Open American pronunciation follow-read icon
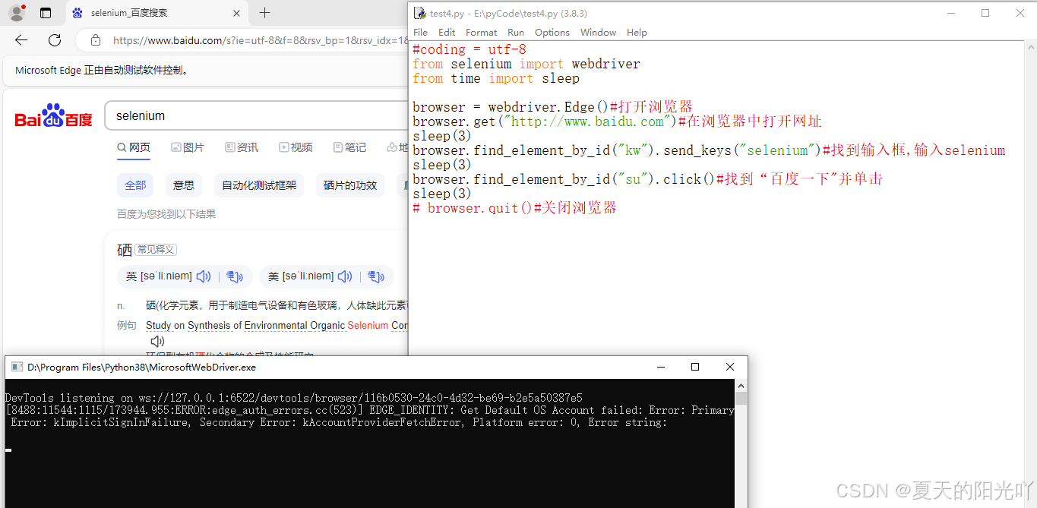Viewport: 1037px width, 508px height. tap(376, 276)
